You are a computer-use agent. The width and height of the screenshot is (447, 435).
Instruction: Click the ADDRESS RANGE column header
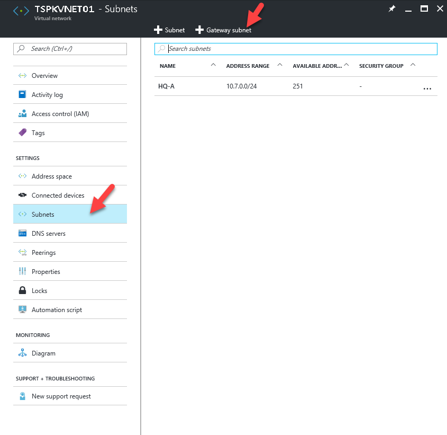point(248,66)
